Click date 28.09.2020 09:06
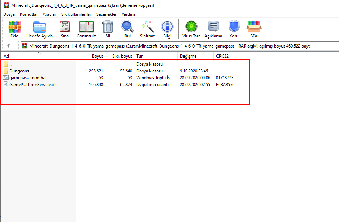339x222 pixels. click(x=195, y=78)
